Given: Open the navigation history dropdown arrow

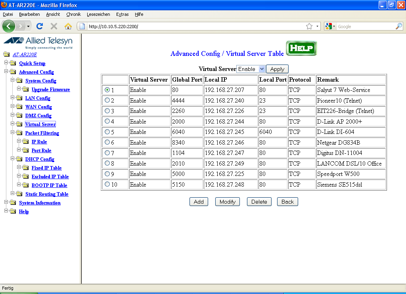Looking at the screenshot, I should point(28,26).
